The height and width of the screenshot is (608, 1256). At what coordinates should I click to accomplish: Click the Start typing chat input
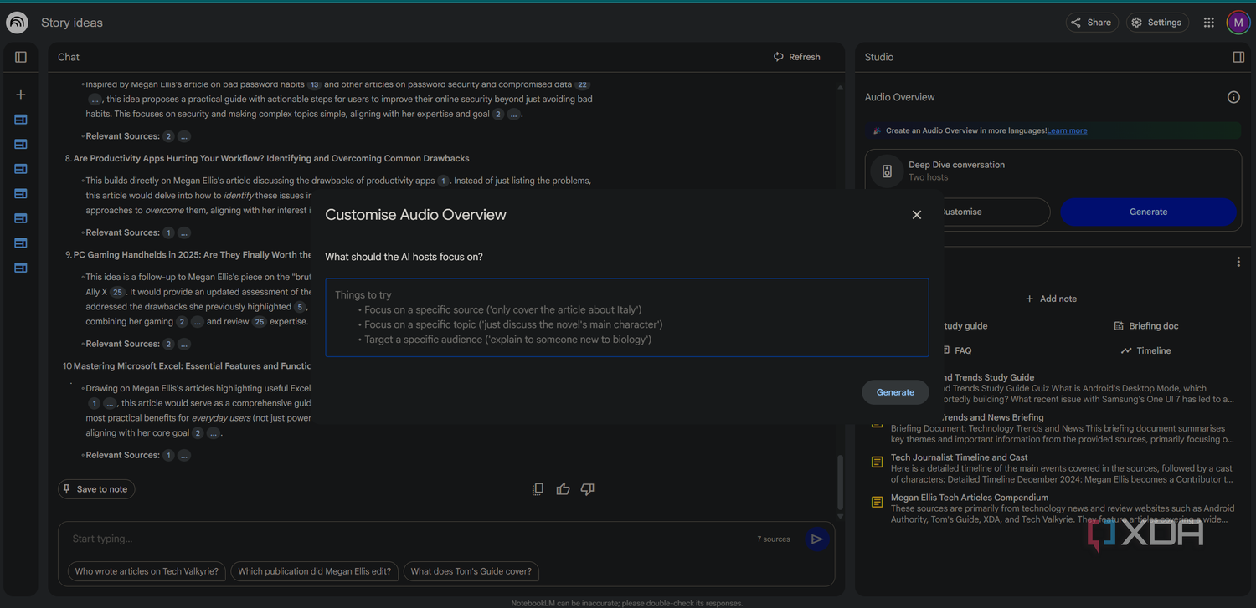point(410,539)
